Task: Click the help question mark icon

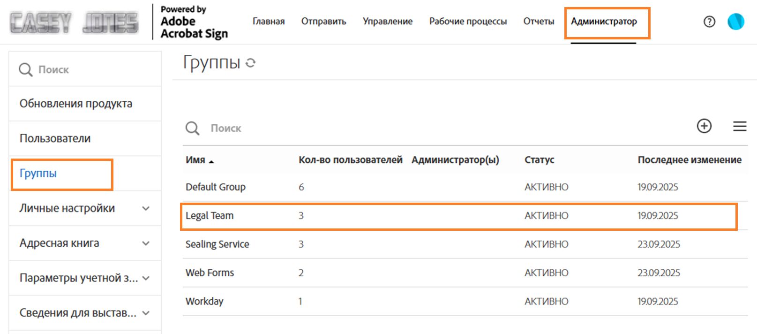Action: 709,22
